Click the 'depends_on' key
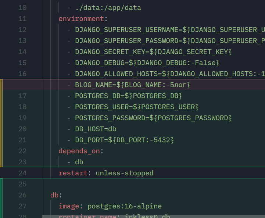Screen dimensions: 265x218 tap(79, 151)
